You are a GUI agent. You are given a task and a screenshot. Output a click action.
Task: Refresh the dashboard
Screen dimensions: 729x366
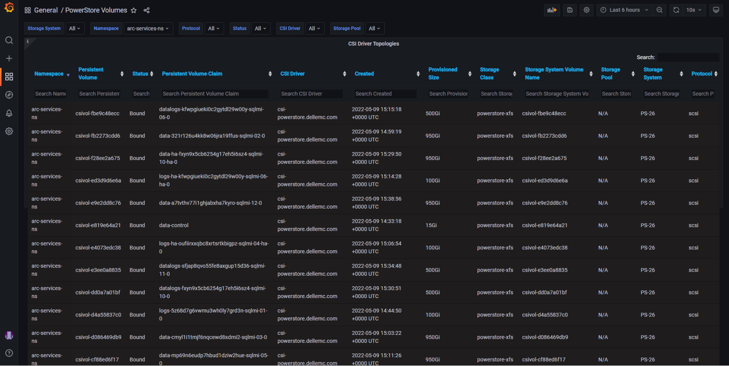click(x=676, y=10)
